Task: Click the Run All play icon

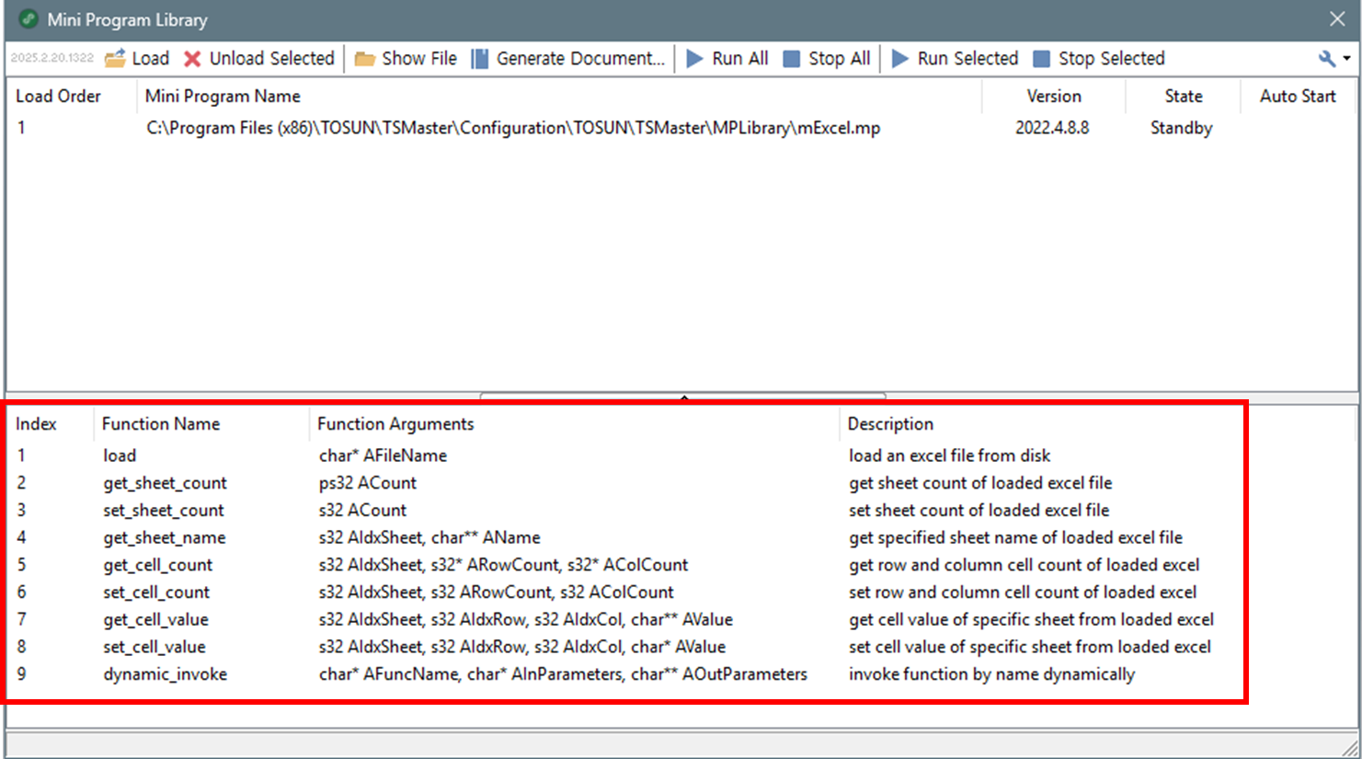Action: click(x=695, y=59)
